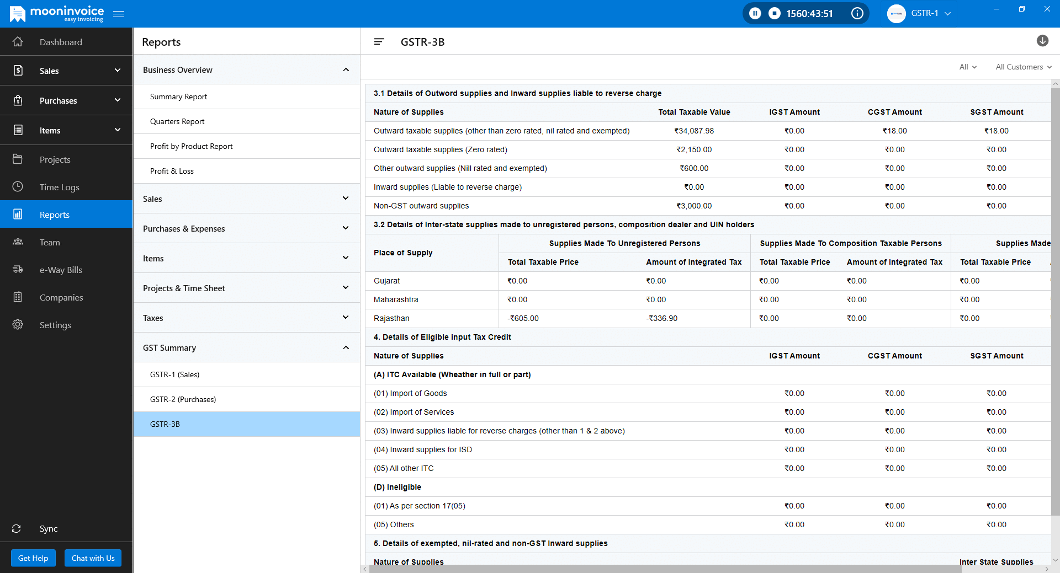Click the horizontal scrollbar of the report

[x=665, y=569]
